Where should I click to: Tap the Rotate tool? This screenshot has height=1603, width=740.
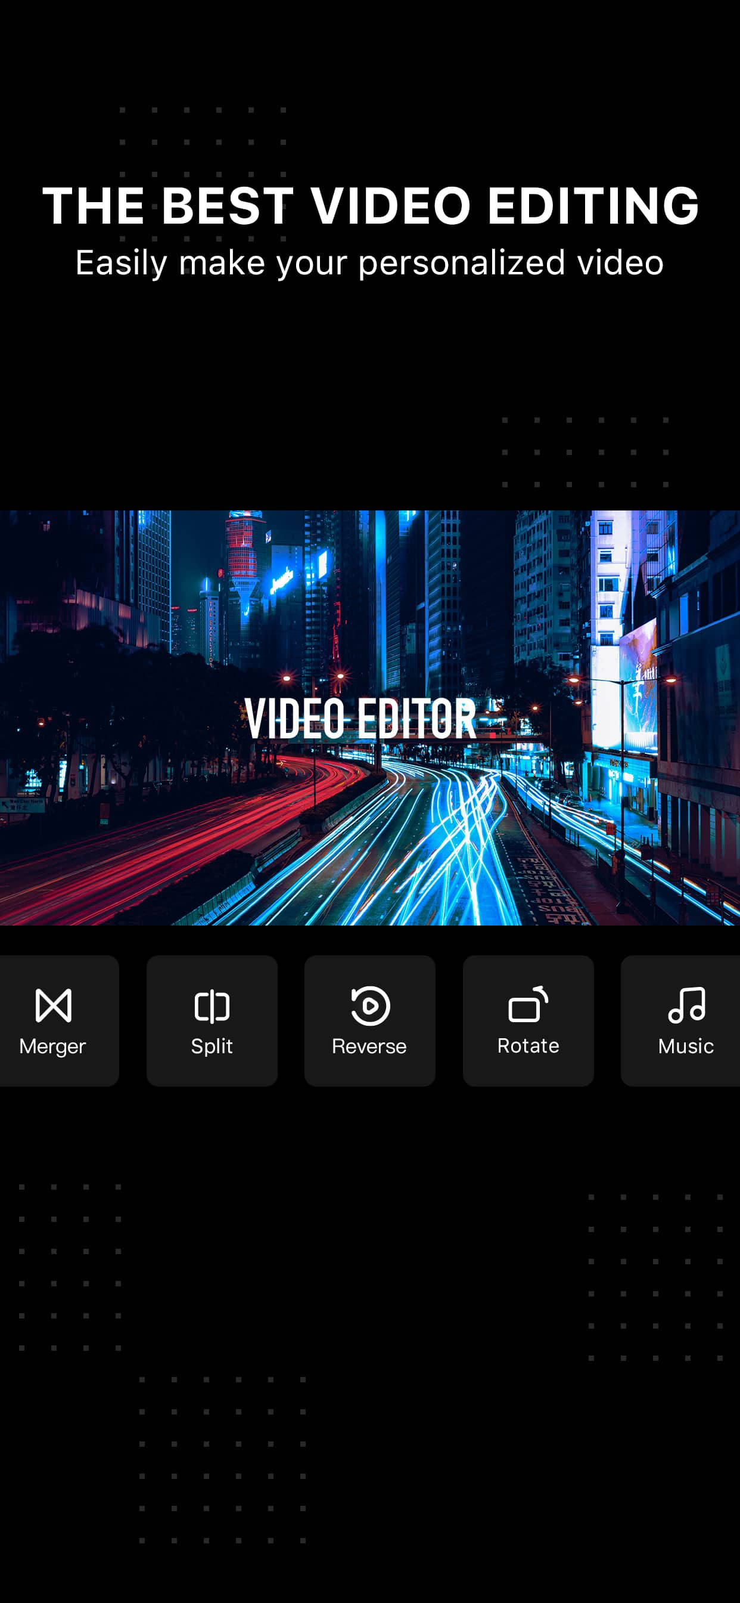528,1020
